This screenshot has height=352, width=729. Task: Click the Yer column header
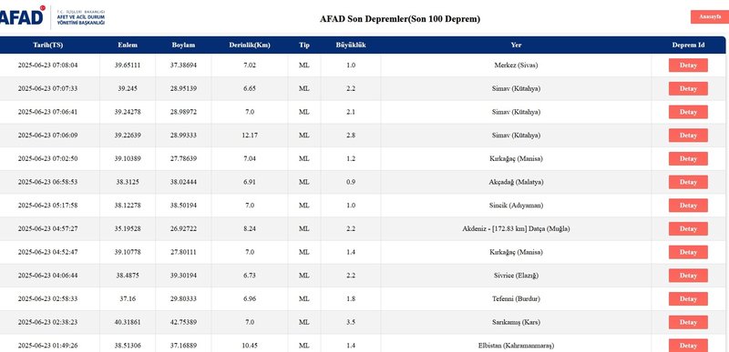pos(516,45)
